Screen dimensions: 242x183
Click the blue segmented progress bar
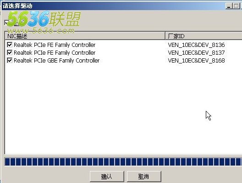point(123,162)
